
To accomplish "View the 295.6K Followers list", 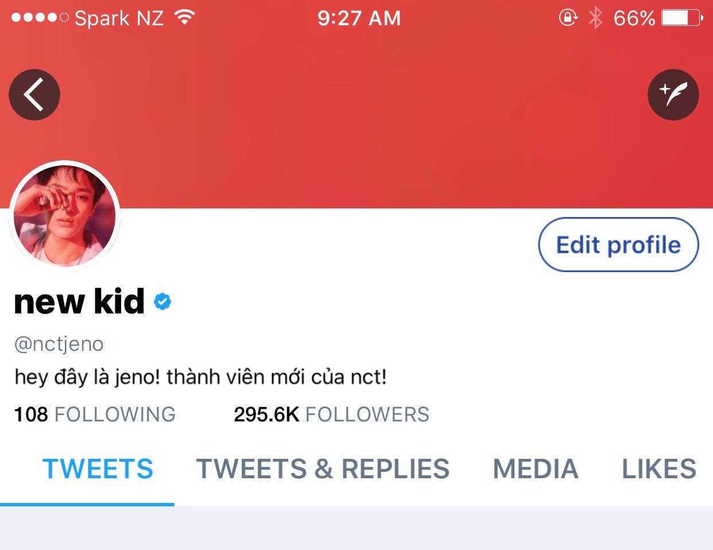I will (331, 414).
